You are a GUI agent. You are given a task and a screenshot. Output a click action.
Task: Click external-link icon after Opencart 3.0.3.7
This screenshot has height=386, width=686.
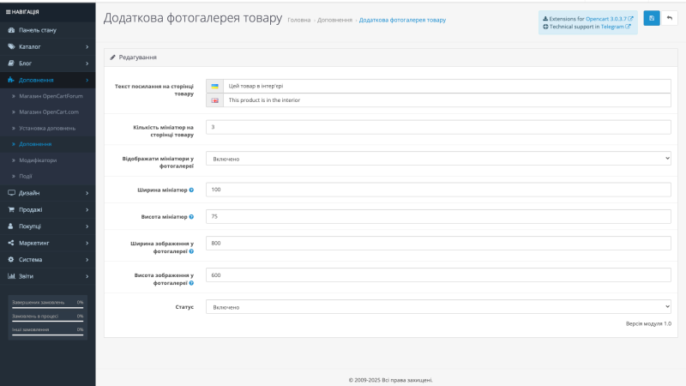(630, 19)
